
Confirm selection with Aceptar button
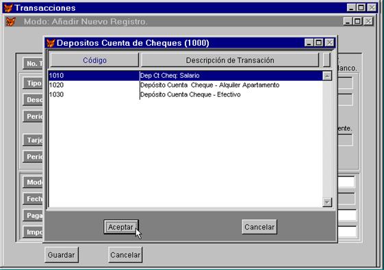click(121, 227)
